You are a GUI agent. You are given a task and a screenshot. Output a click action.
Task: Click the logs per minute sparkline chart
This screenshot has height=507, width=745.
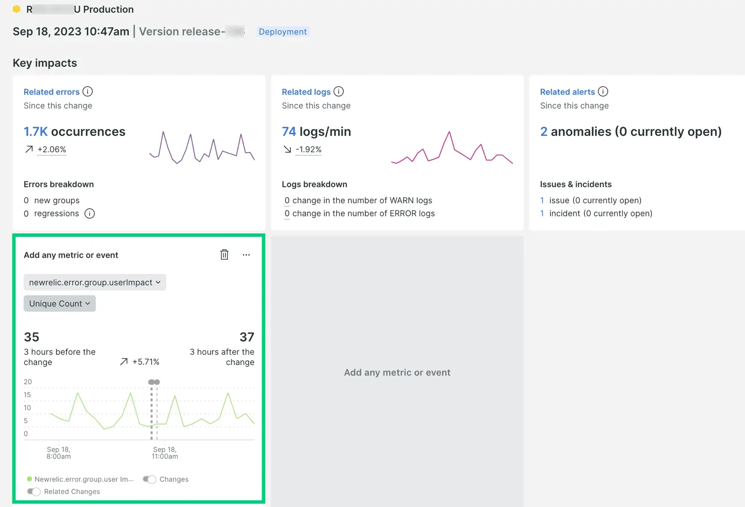[452, 147]
